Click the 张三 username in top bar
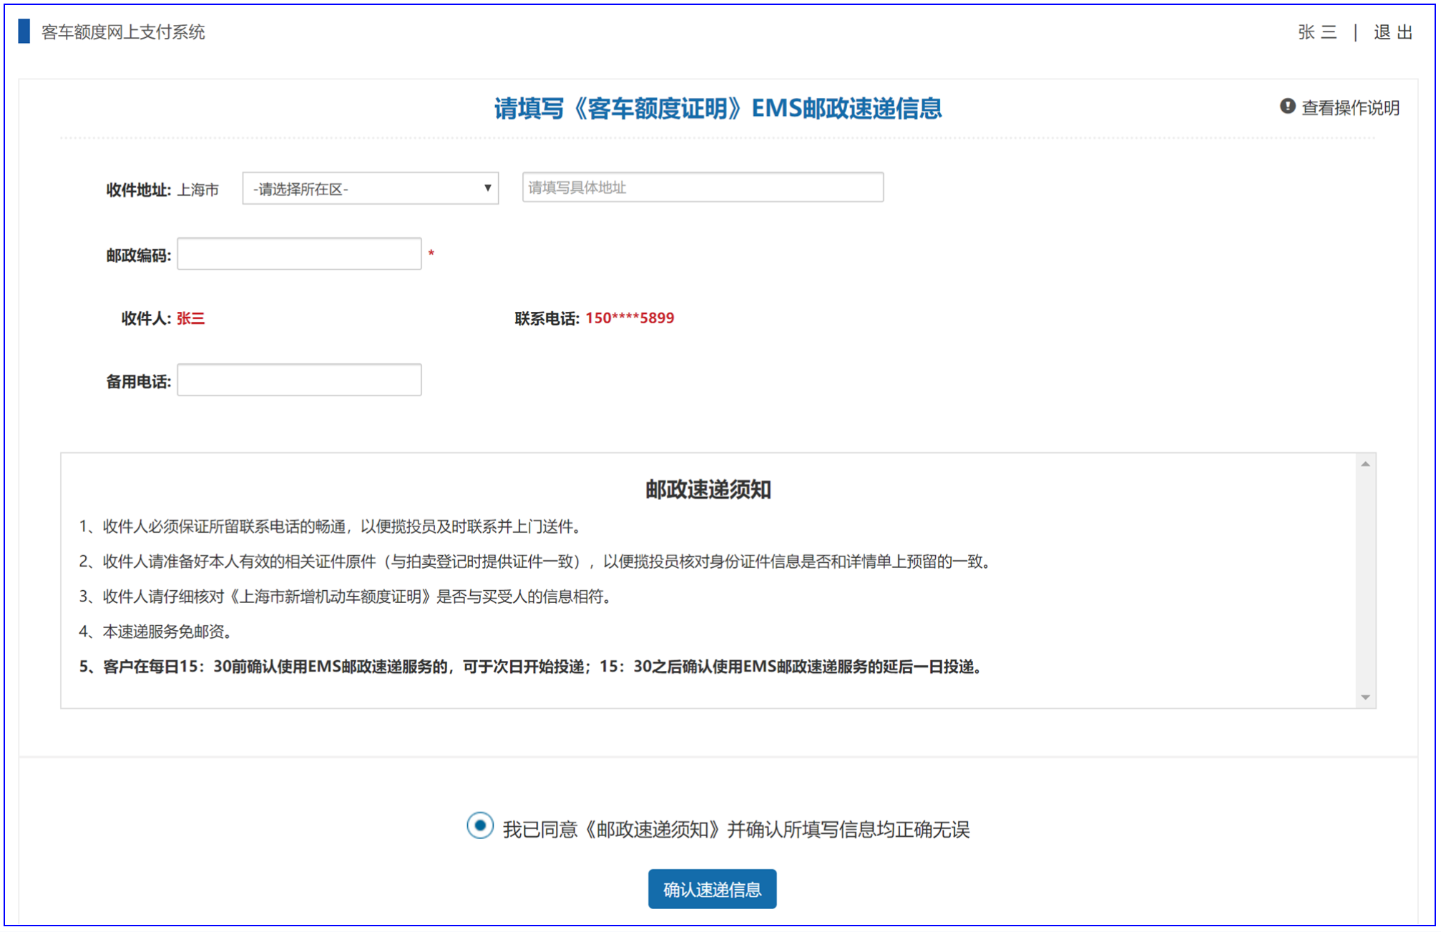Screen dimensions: 1441x932 (1317, 32)
